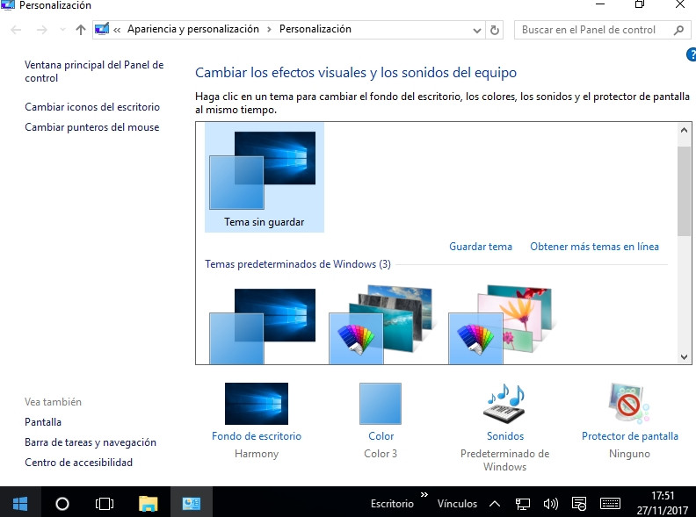Select the Tema sin guardar theme thumbnail
This screenshot has height=517, width=696.
coord(264,176)
